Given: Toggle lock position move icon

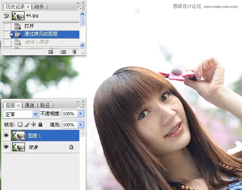Looking at the screenshot, I should tap(33, 124).
